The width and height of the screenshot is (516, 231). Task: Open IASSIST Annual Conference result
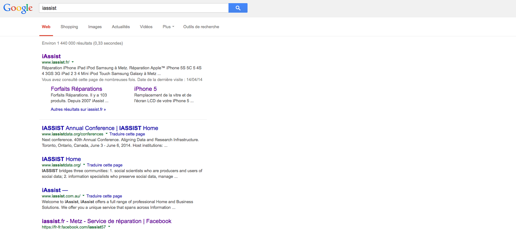click(x=100, y=128)
